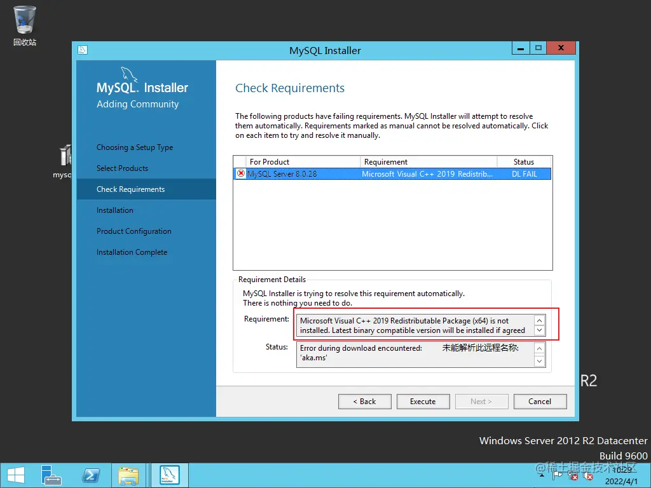Click the network tray icon with red X
Viewport: 651px width, 488px height.
click(573, 475)
